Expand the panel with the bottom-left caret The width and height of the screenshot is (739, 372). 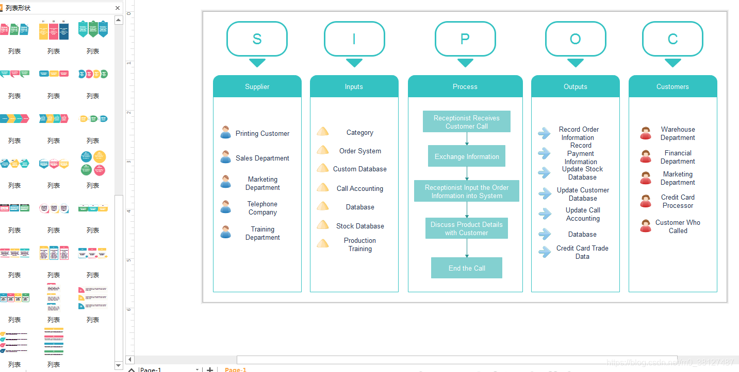[131, 369]
